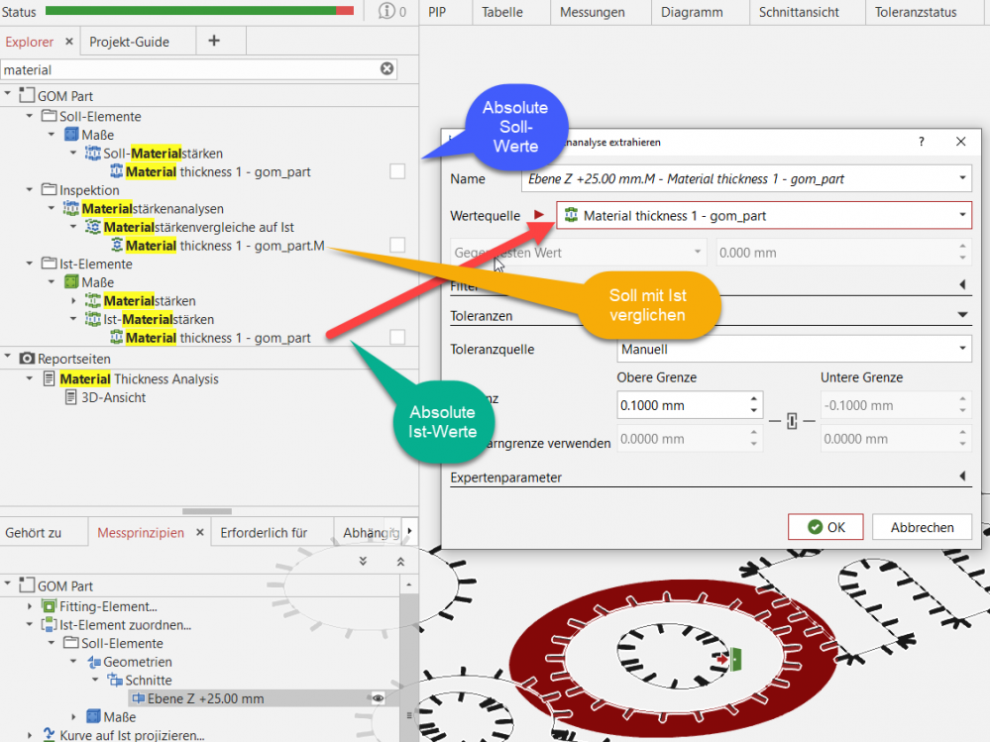Click the link icon between tolerance limits
Viewport: 990px width, 742px height.
click(791, 422)
